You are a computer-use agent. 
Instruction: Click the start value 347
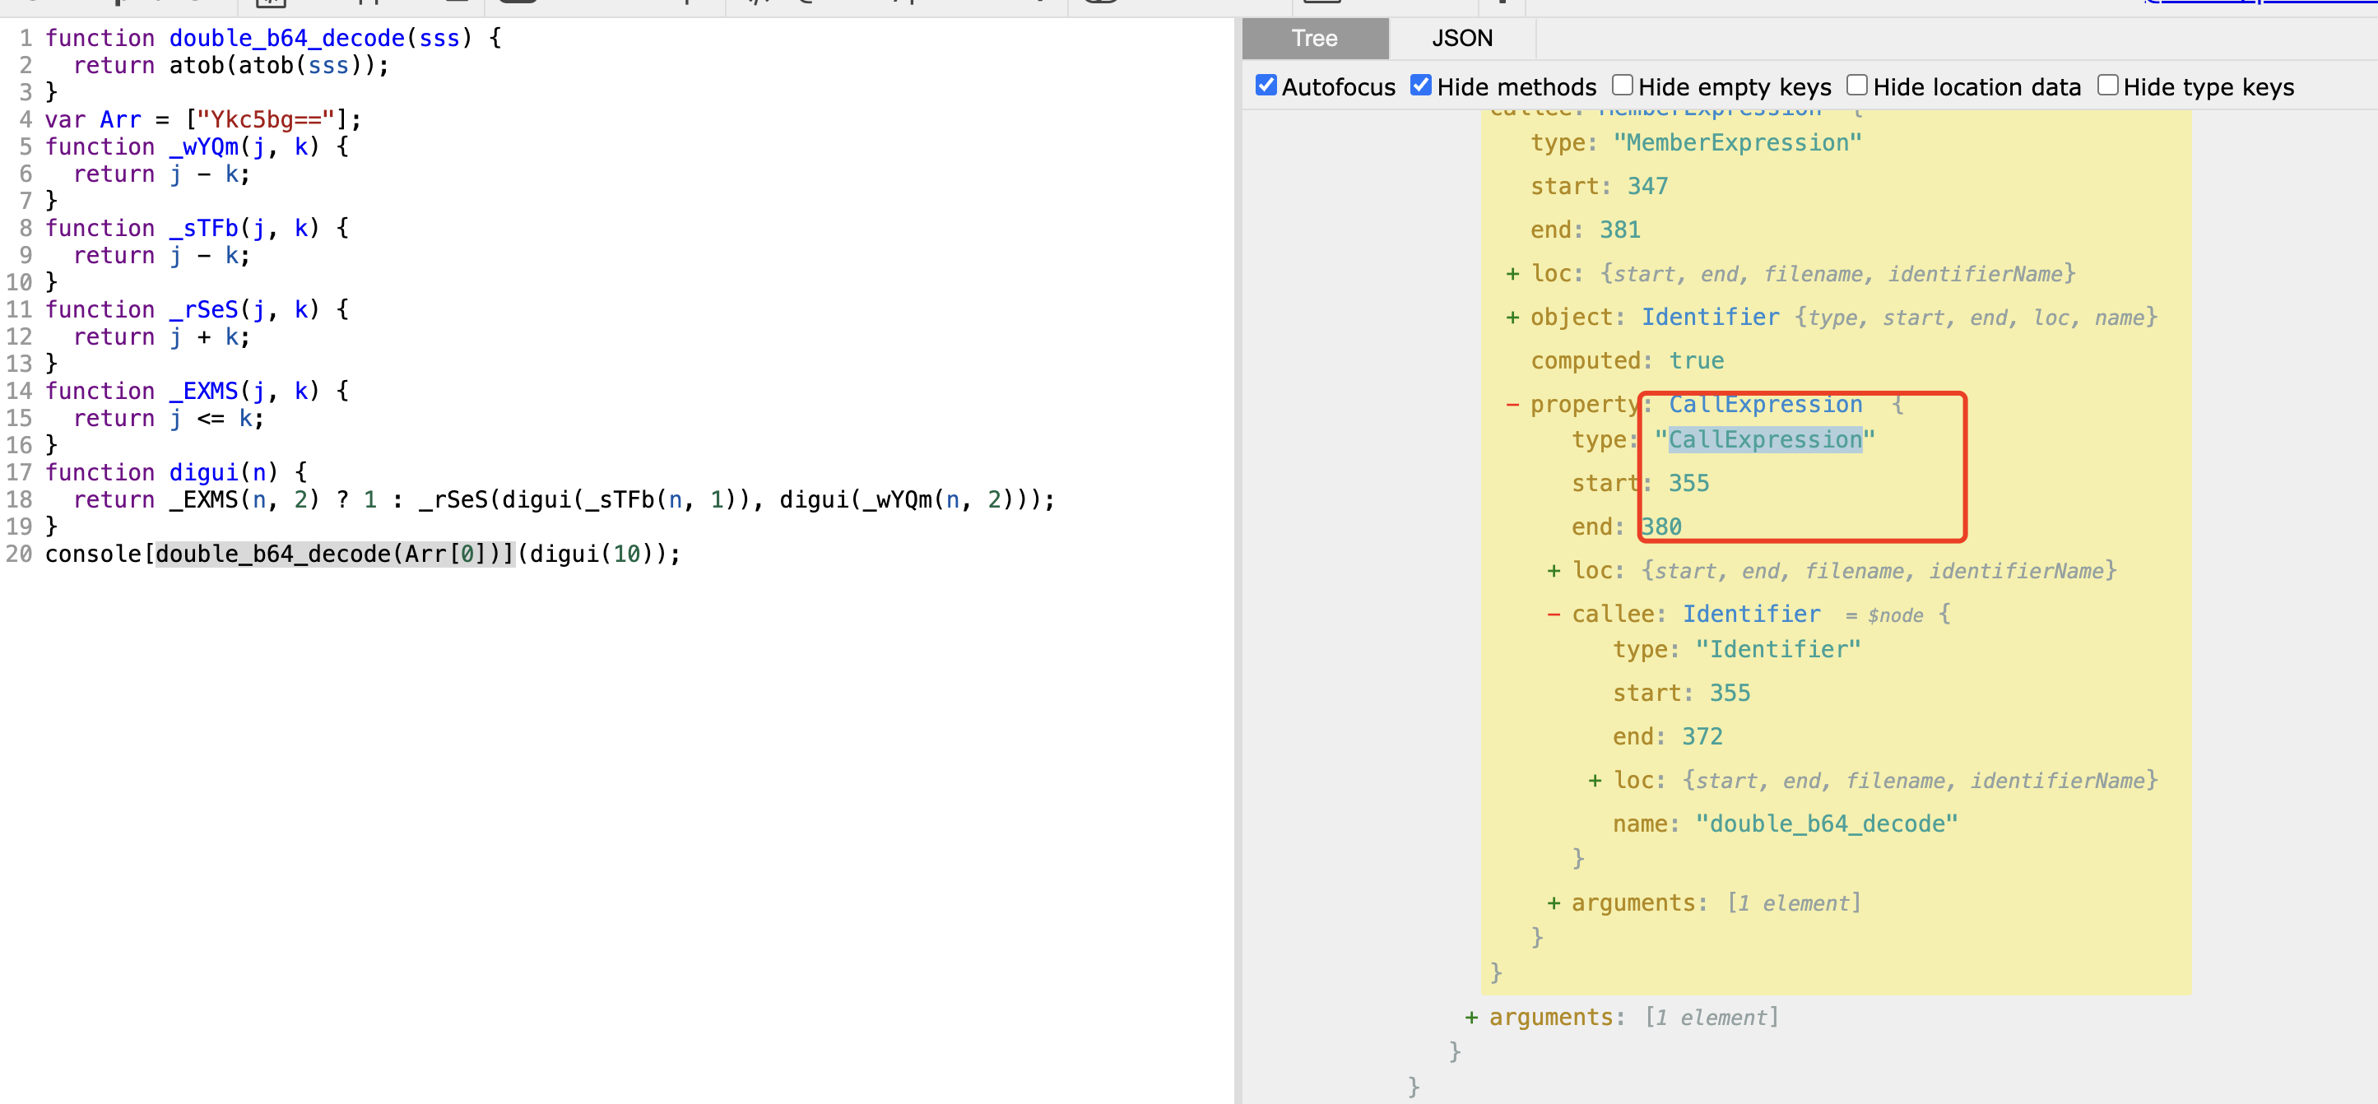click(x=1648, y=187)
